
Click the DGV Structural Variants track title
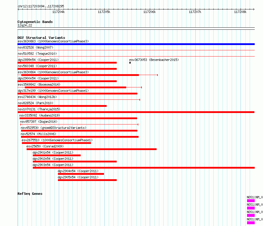[41, 38]
